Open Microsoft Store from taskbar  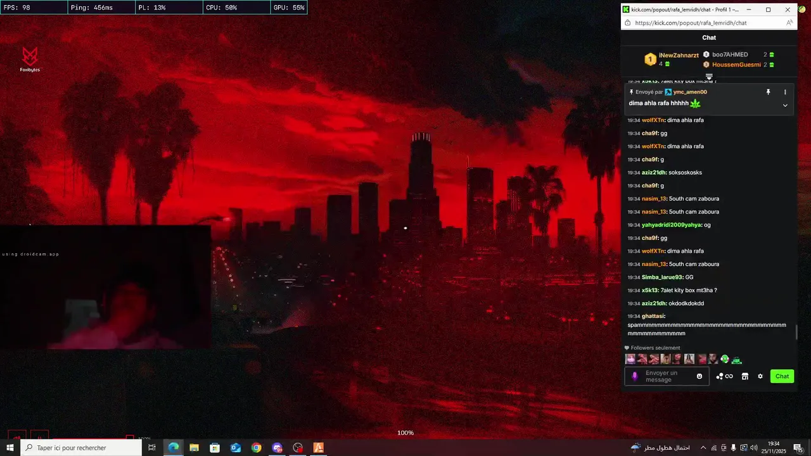[x=215, y=448]
